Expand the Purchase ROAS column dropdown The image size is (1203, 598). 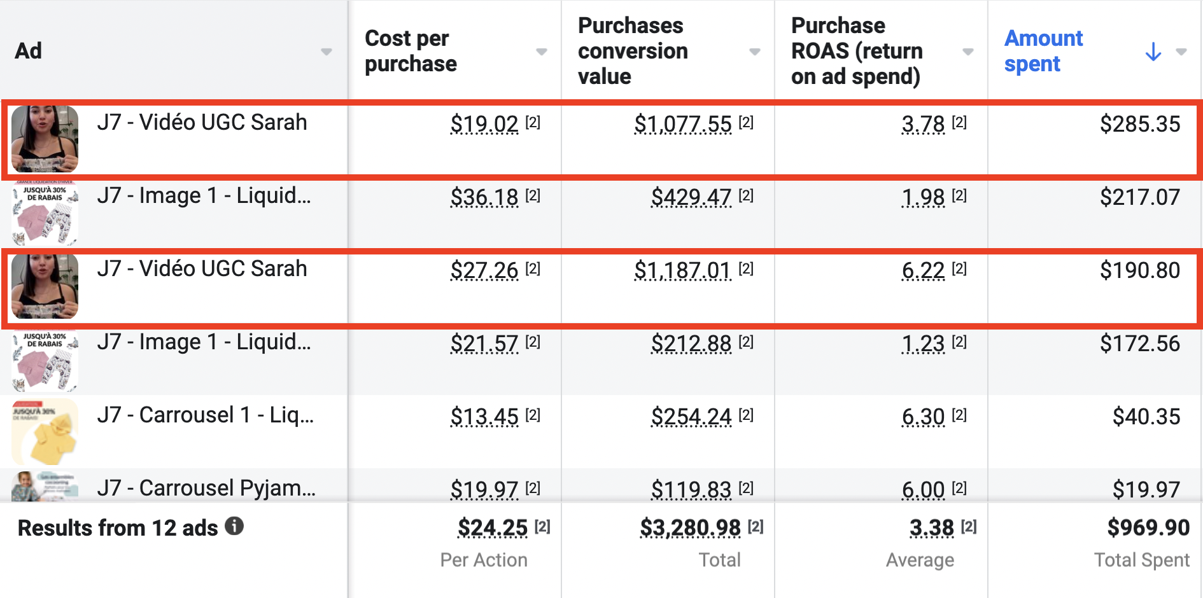(967, 52)
